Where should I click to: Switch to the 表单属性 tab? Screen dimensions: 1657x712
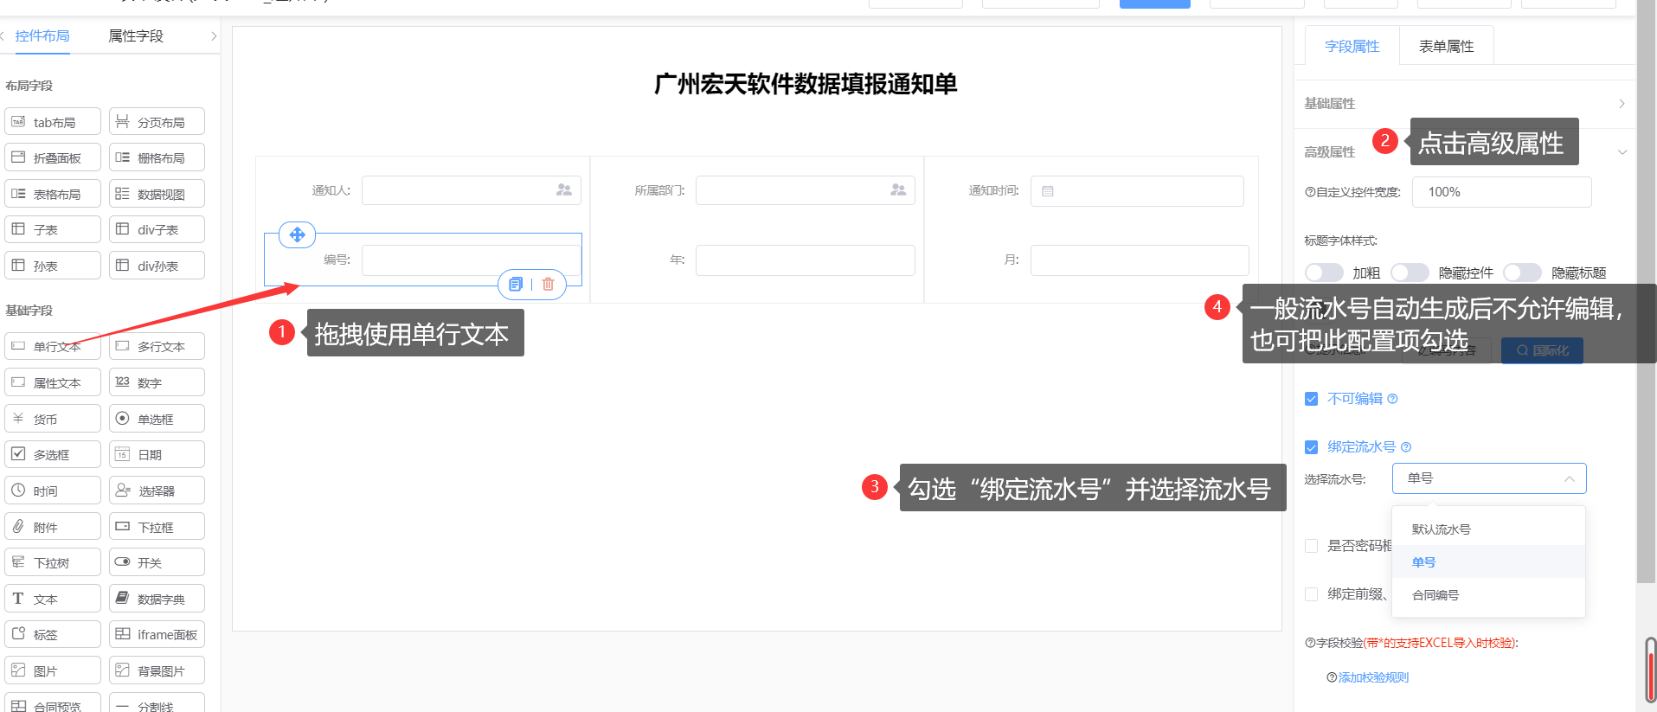(1446, 47)
